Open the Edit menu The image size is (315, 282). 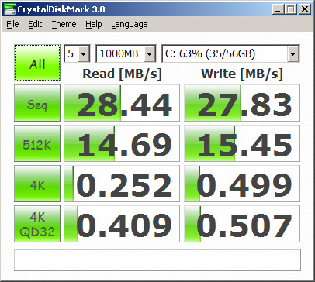pos(35,24)
